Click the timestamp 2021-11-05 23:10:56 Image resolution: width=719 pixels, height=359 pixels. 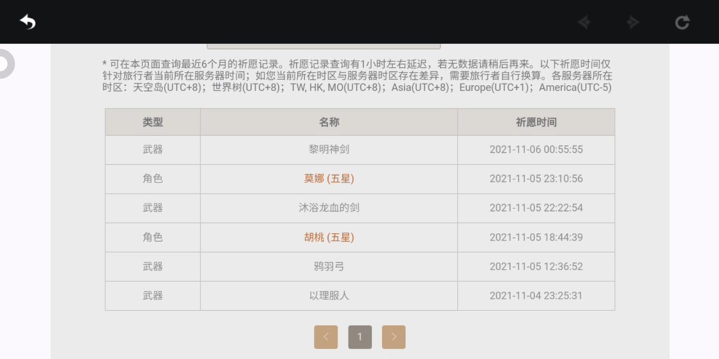(x=536, y=179)
